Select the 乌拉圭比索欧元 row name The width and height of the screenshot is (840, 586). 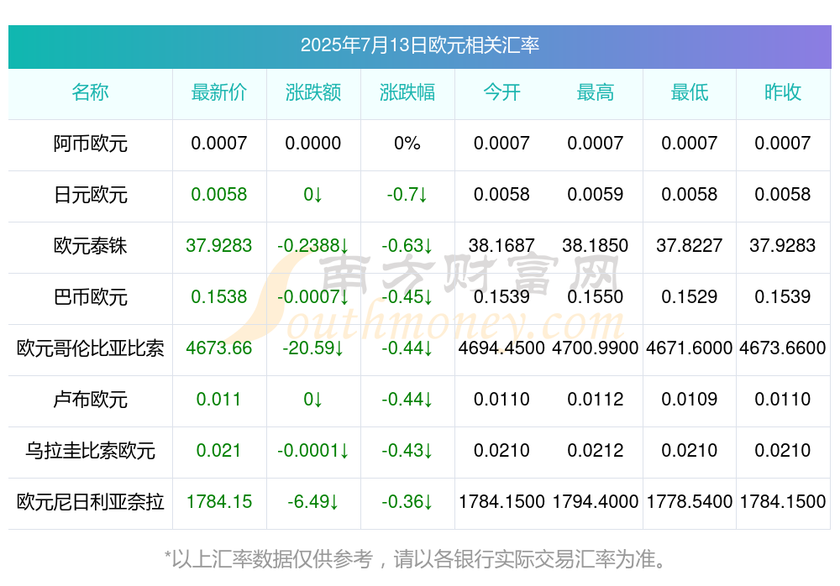[x=90, y=451]
